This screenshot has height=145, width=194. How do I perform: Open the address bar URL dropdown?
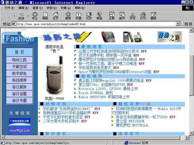(x=178, y=24)
